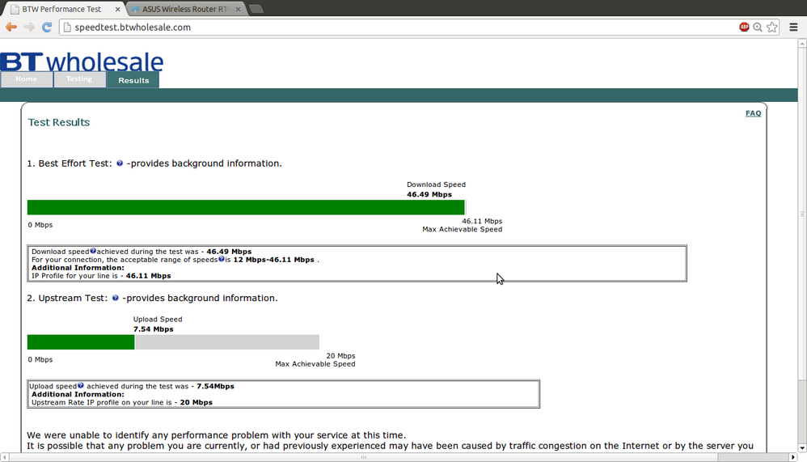Click the grey remainder of the upload bar
The image size is (807, 462).
(227, 342)
